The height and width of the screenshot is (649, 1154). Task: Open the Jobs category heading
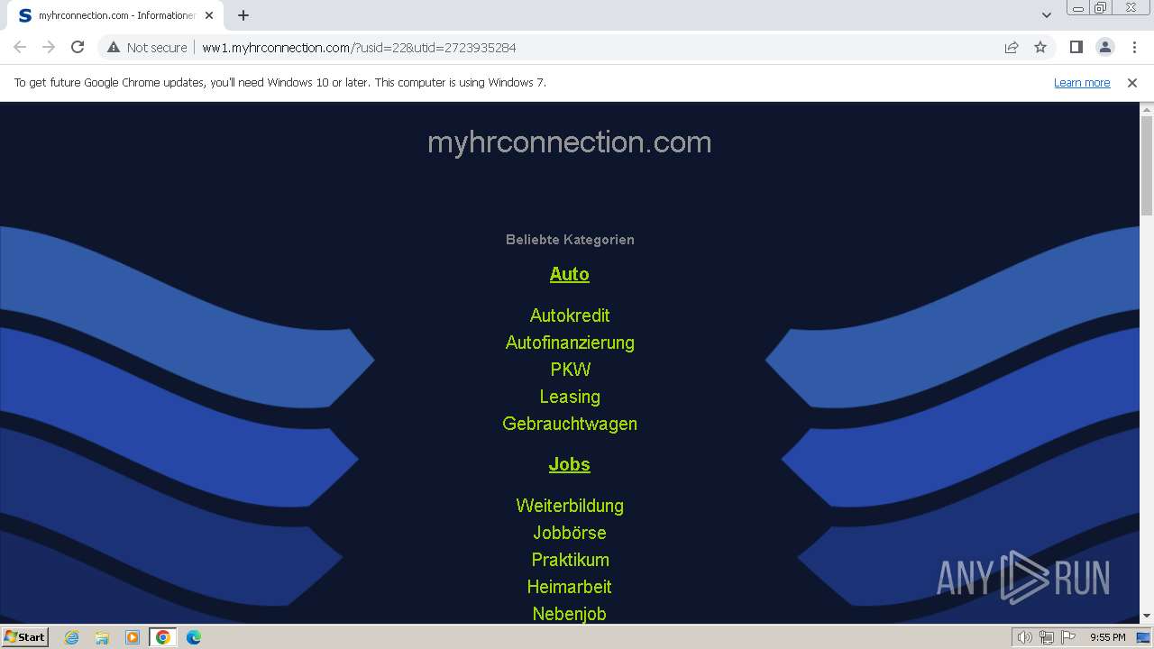pyautogui.click(x=570, y=464)
